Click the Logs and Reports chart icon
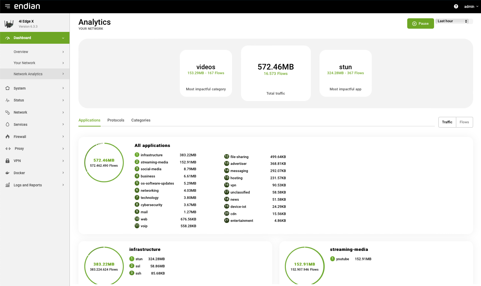The height and width of the screenshot is (286, 481). pyautogui.click(x=8, y=185)
